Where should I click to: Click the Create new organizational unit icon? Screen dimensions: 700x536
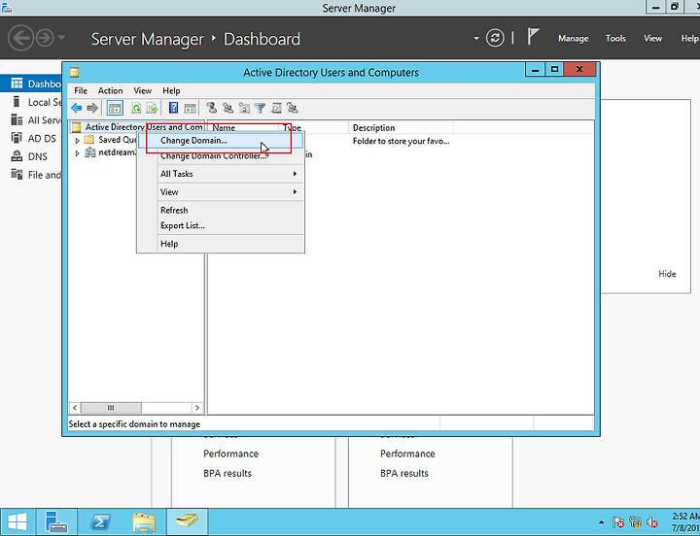244,108
